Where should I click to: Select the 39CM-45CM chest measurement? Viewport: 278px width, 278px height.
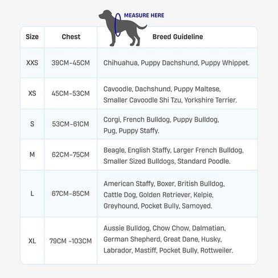[x=71, y=63]
